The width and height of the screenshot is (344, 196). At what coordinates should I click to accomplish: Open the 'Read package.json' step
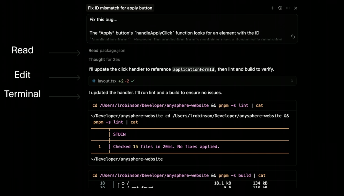[x=107, y=51]
